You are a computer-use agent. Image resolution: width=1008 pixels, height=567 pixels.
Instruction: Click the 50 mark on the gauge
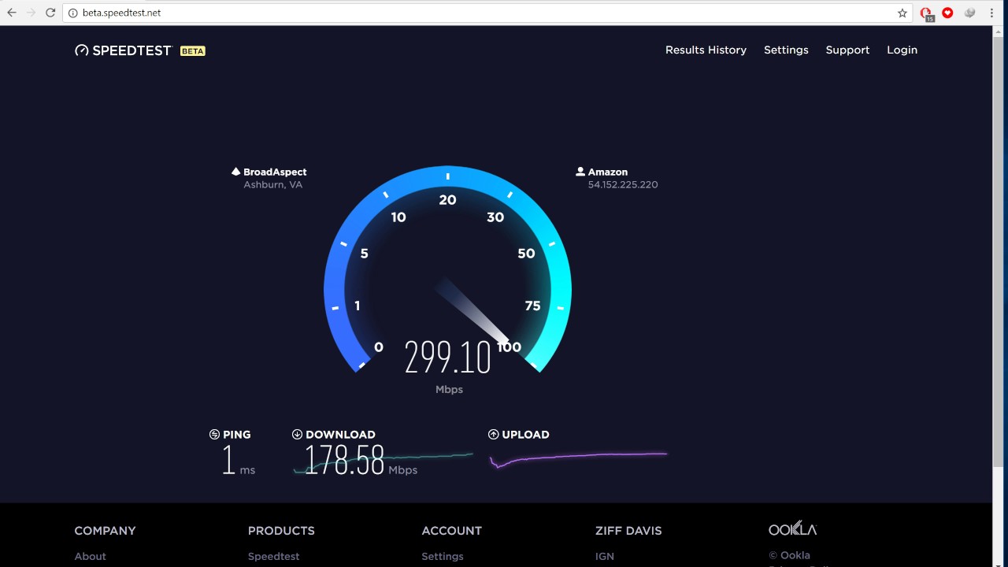(526, 254)
